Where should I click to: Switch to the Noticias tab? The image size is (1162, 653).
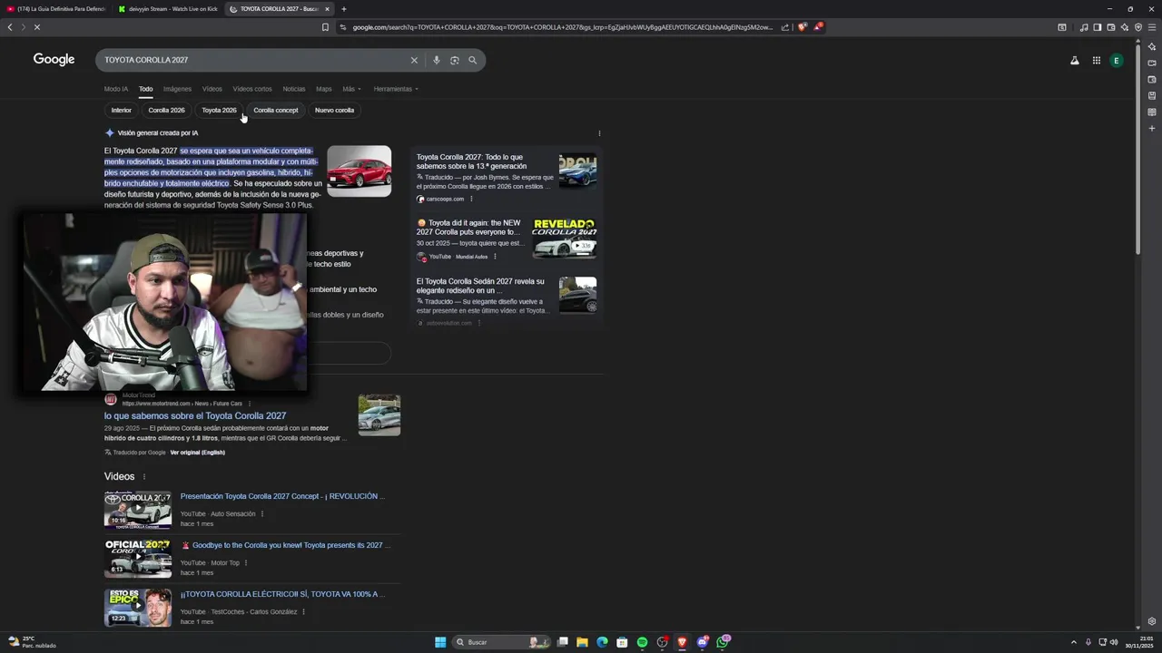(294, 89)
